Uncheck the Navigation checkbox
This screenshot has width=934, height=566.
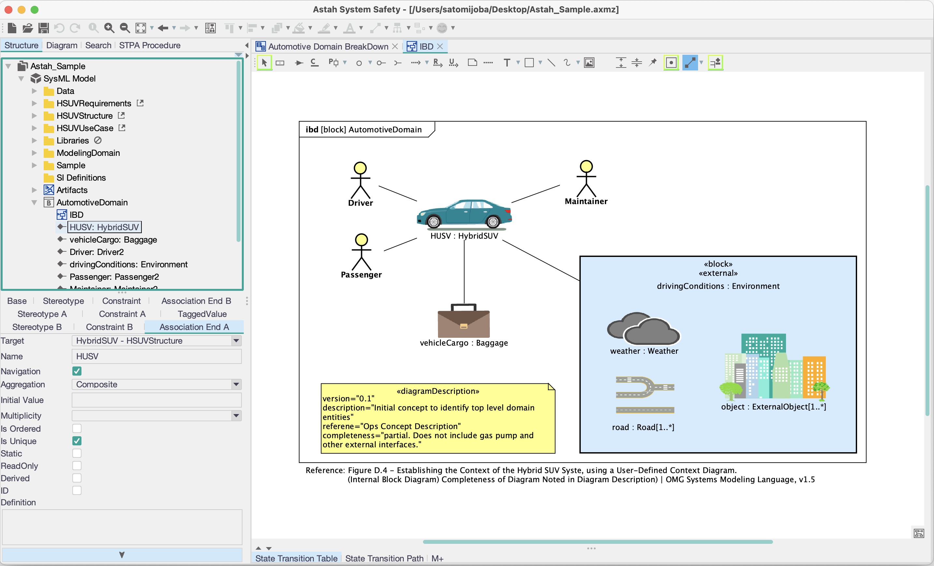77,371
